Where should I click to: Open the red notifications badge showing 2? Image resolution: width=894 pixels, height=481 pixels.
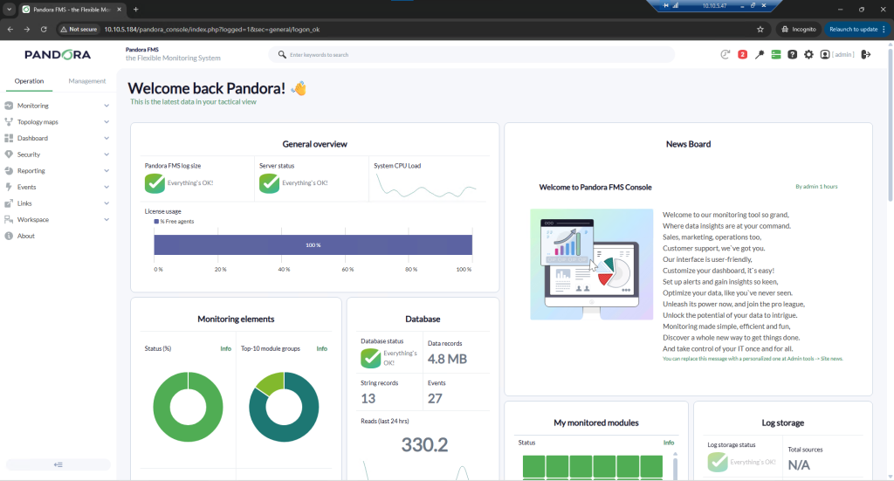pyautogui.click(x=742, y=55)
